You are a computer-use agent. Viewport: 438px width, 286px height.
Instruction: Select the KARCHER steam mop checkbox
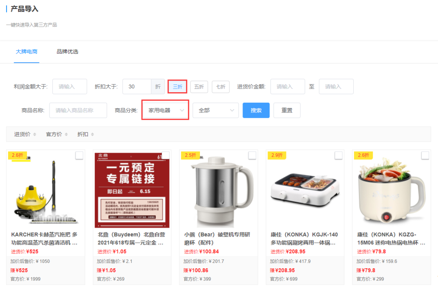click(79, 156)
